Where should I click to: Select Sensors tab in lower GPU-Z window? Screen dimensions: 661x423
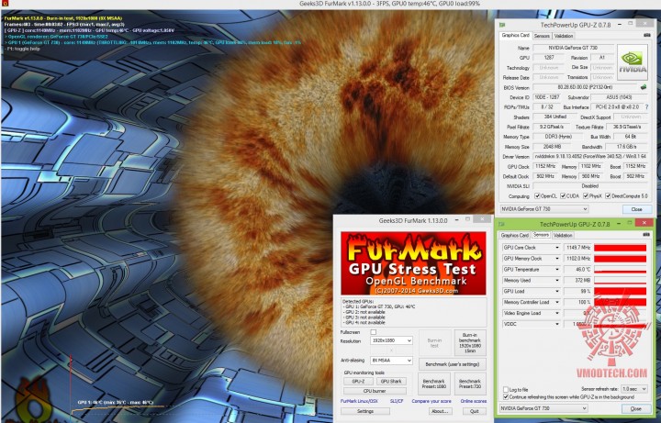[541, 235]
